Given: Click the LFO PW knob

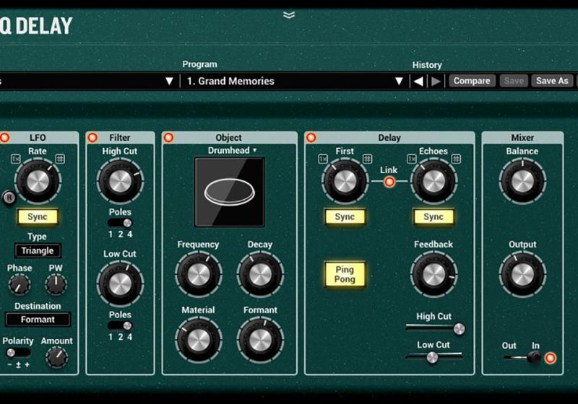Looking at the screenshot, I should [x=56, y=284].
